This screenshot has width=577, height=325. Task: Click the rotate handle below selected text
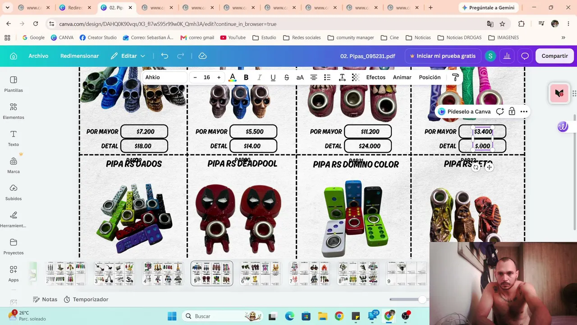tap(476, 167)
